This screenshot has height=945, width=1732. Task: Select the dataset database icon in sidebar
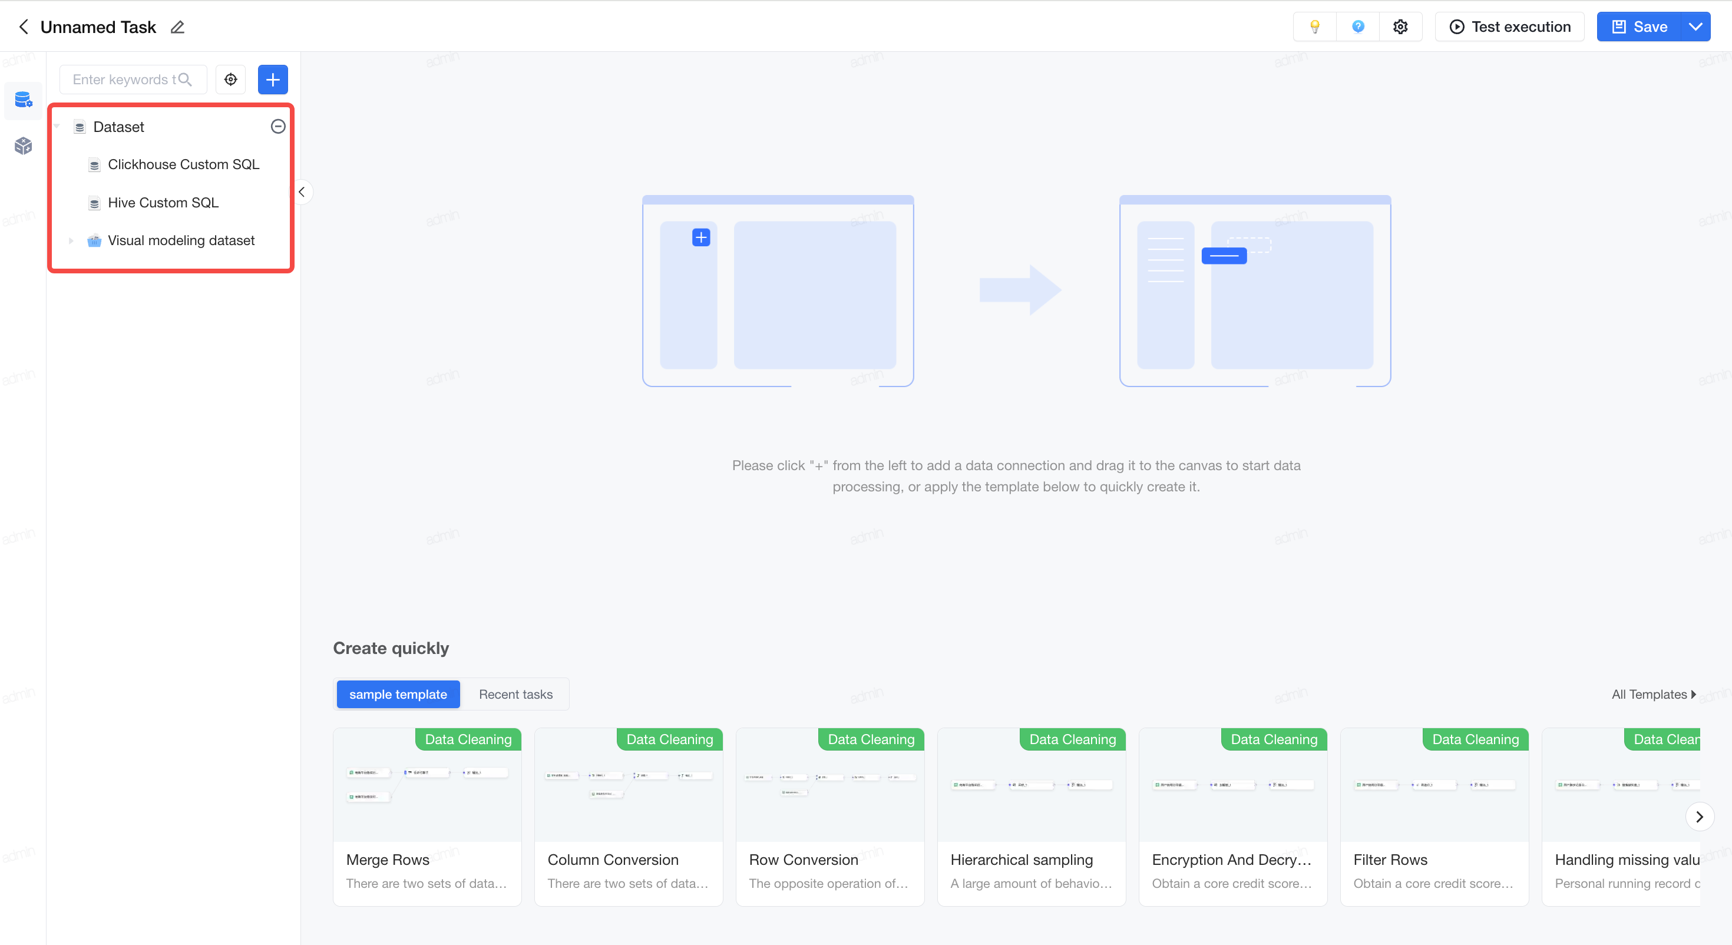pos(24,100)
